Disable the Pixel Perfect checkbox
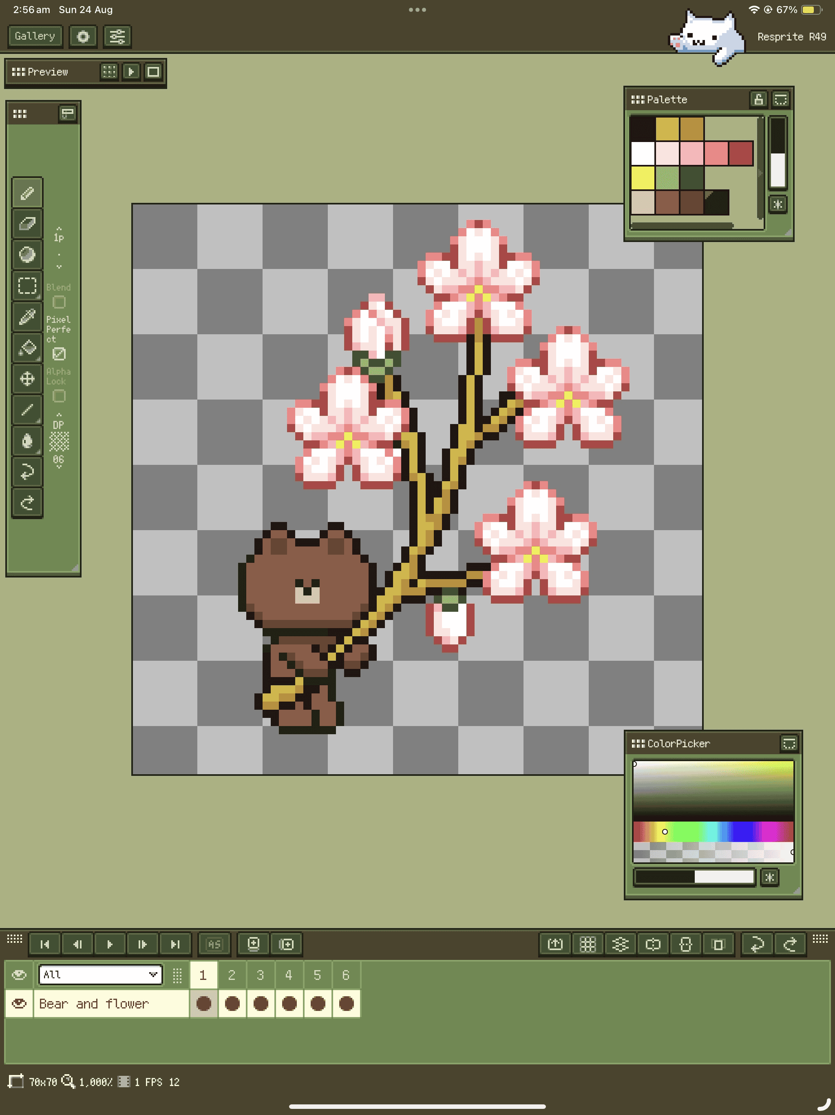Image resolution: width=835 pixels, height=1115 pixels. click(59, 354)
